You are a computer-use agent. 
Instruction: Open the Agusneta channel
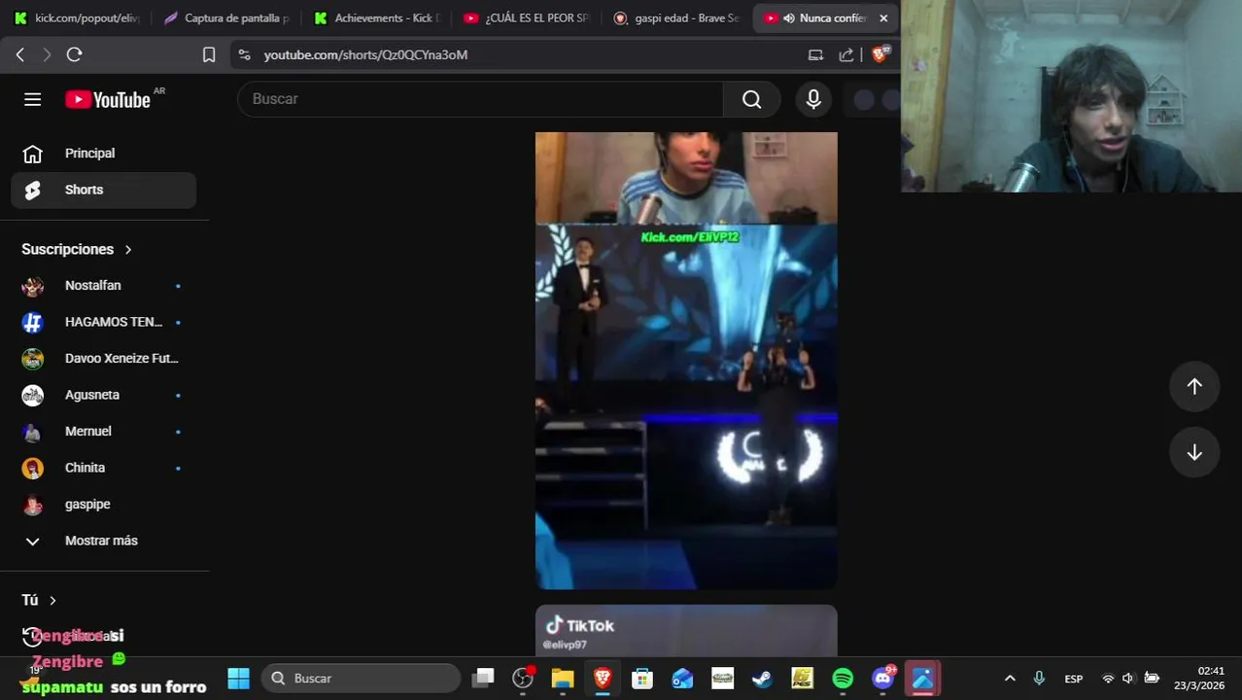104,395
